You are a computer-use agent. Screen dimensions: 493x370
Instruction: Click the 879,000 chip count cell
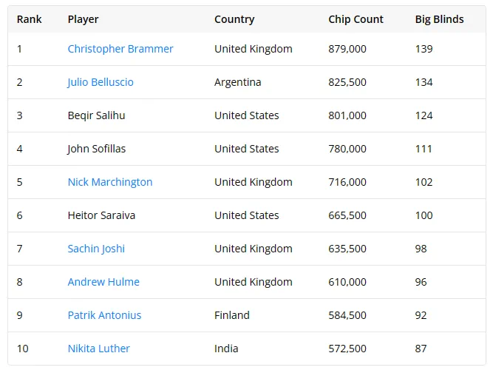coord(347,49)
